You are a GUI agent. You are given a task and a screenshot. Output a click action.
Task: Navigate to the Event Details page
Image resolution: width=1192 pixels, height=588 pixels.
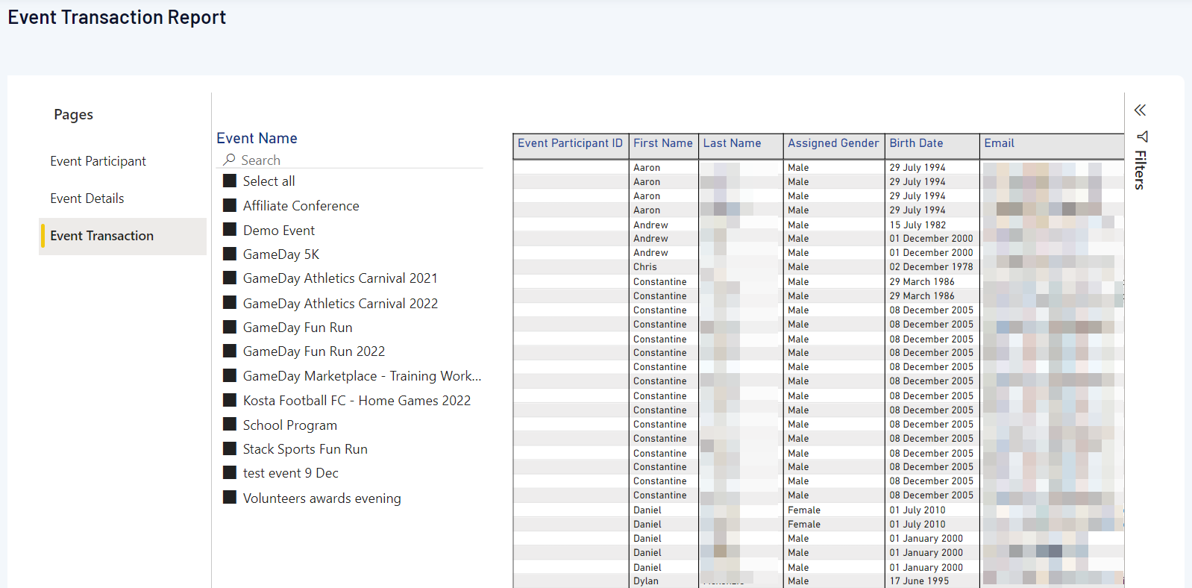click(x=87, y=198)
